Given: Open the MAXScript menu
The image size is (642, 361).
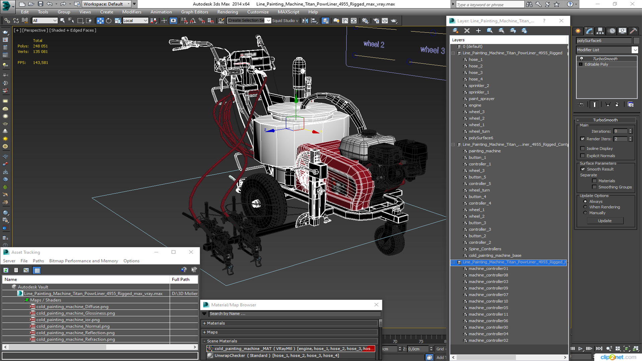Looking at the screenshot, I should coord(288,12).
